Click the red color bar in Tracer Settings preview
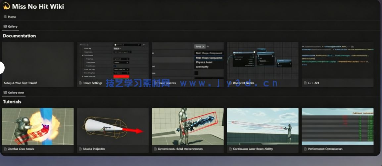The image size is (382, 166). point(121,77)
